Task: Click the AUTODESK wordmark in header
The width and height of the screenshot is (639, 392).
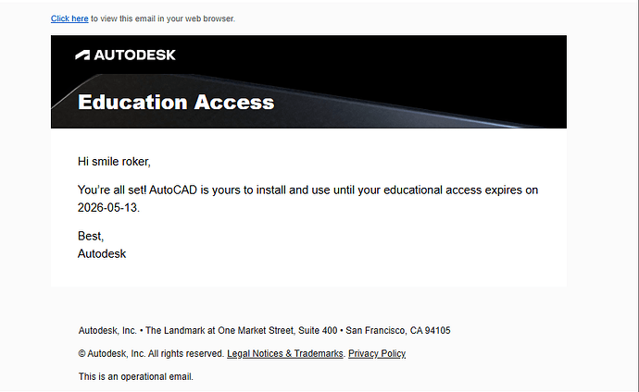Action: click(x=135, y=55)
